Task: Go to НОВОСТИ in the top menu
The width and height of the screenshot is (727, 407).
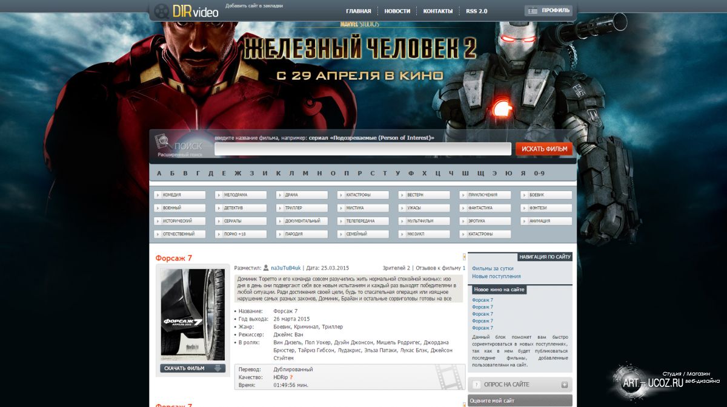Action: [397, 11]
